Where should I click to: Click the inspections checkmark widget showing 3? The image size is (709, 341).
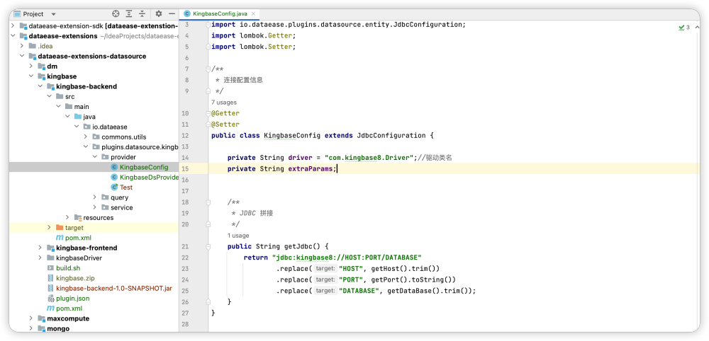683,28
